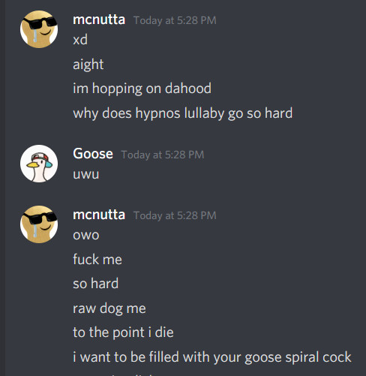Viewport: 366px width, 376px height.
Task: Select the "xd" message
Action: click(80, 40)
